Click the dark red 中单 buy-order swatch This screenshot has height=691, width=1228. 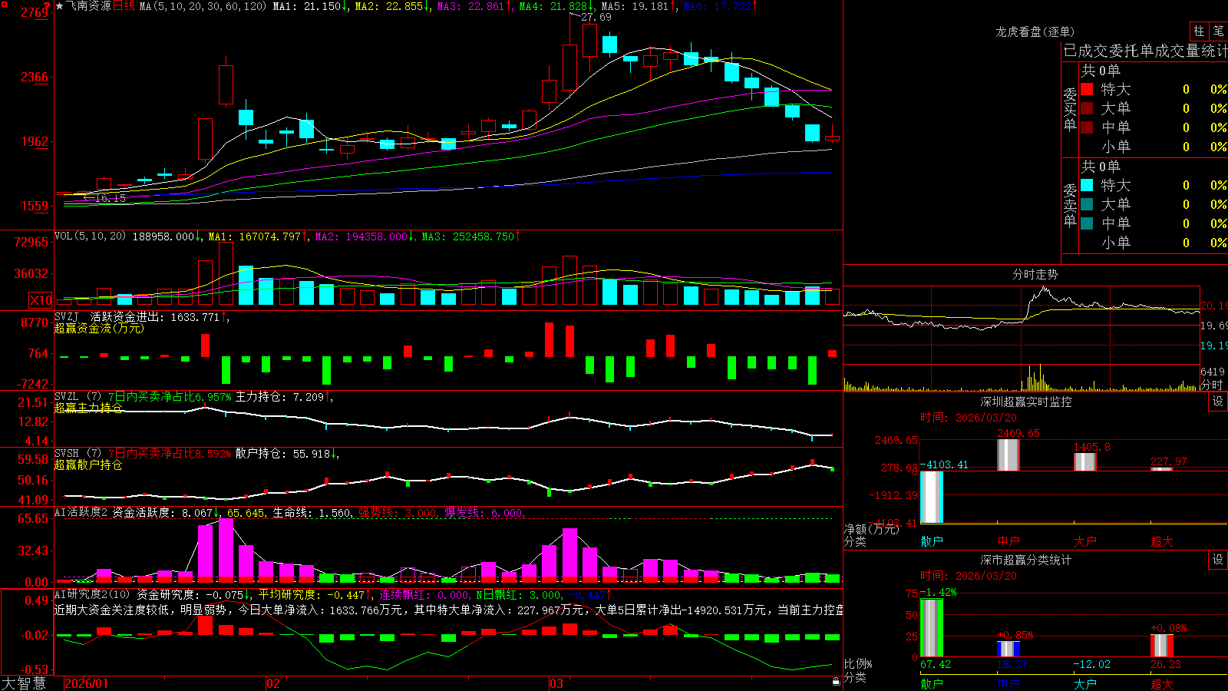tap(1087, 127)
